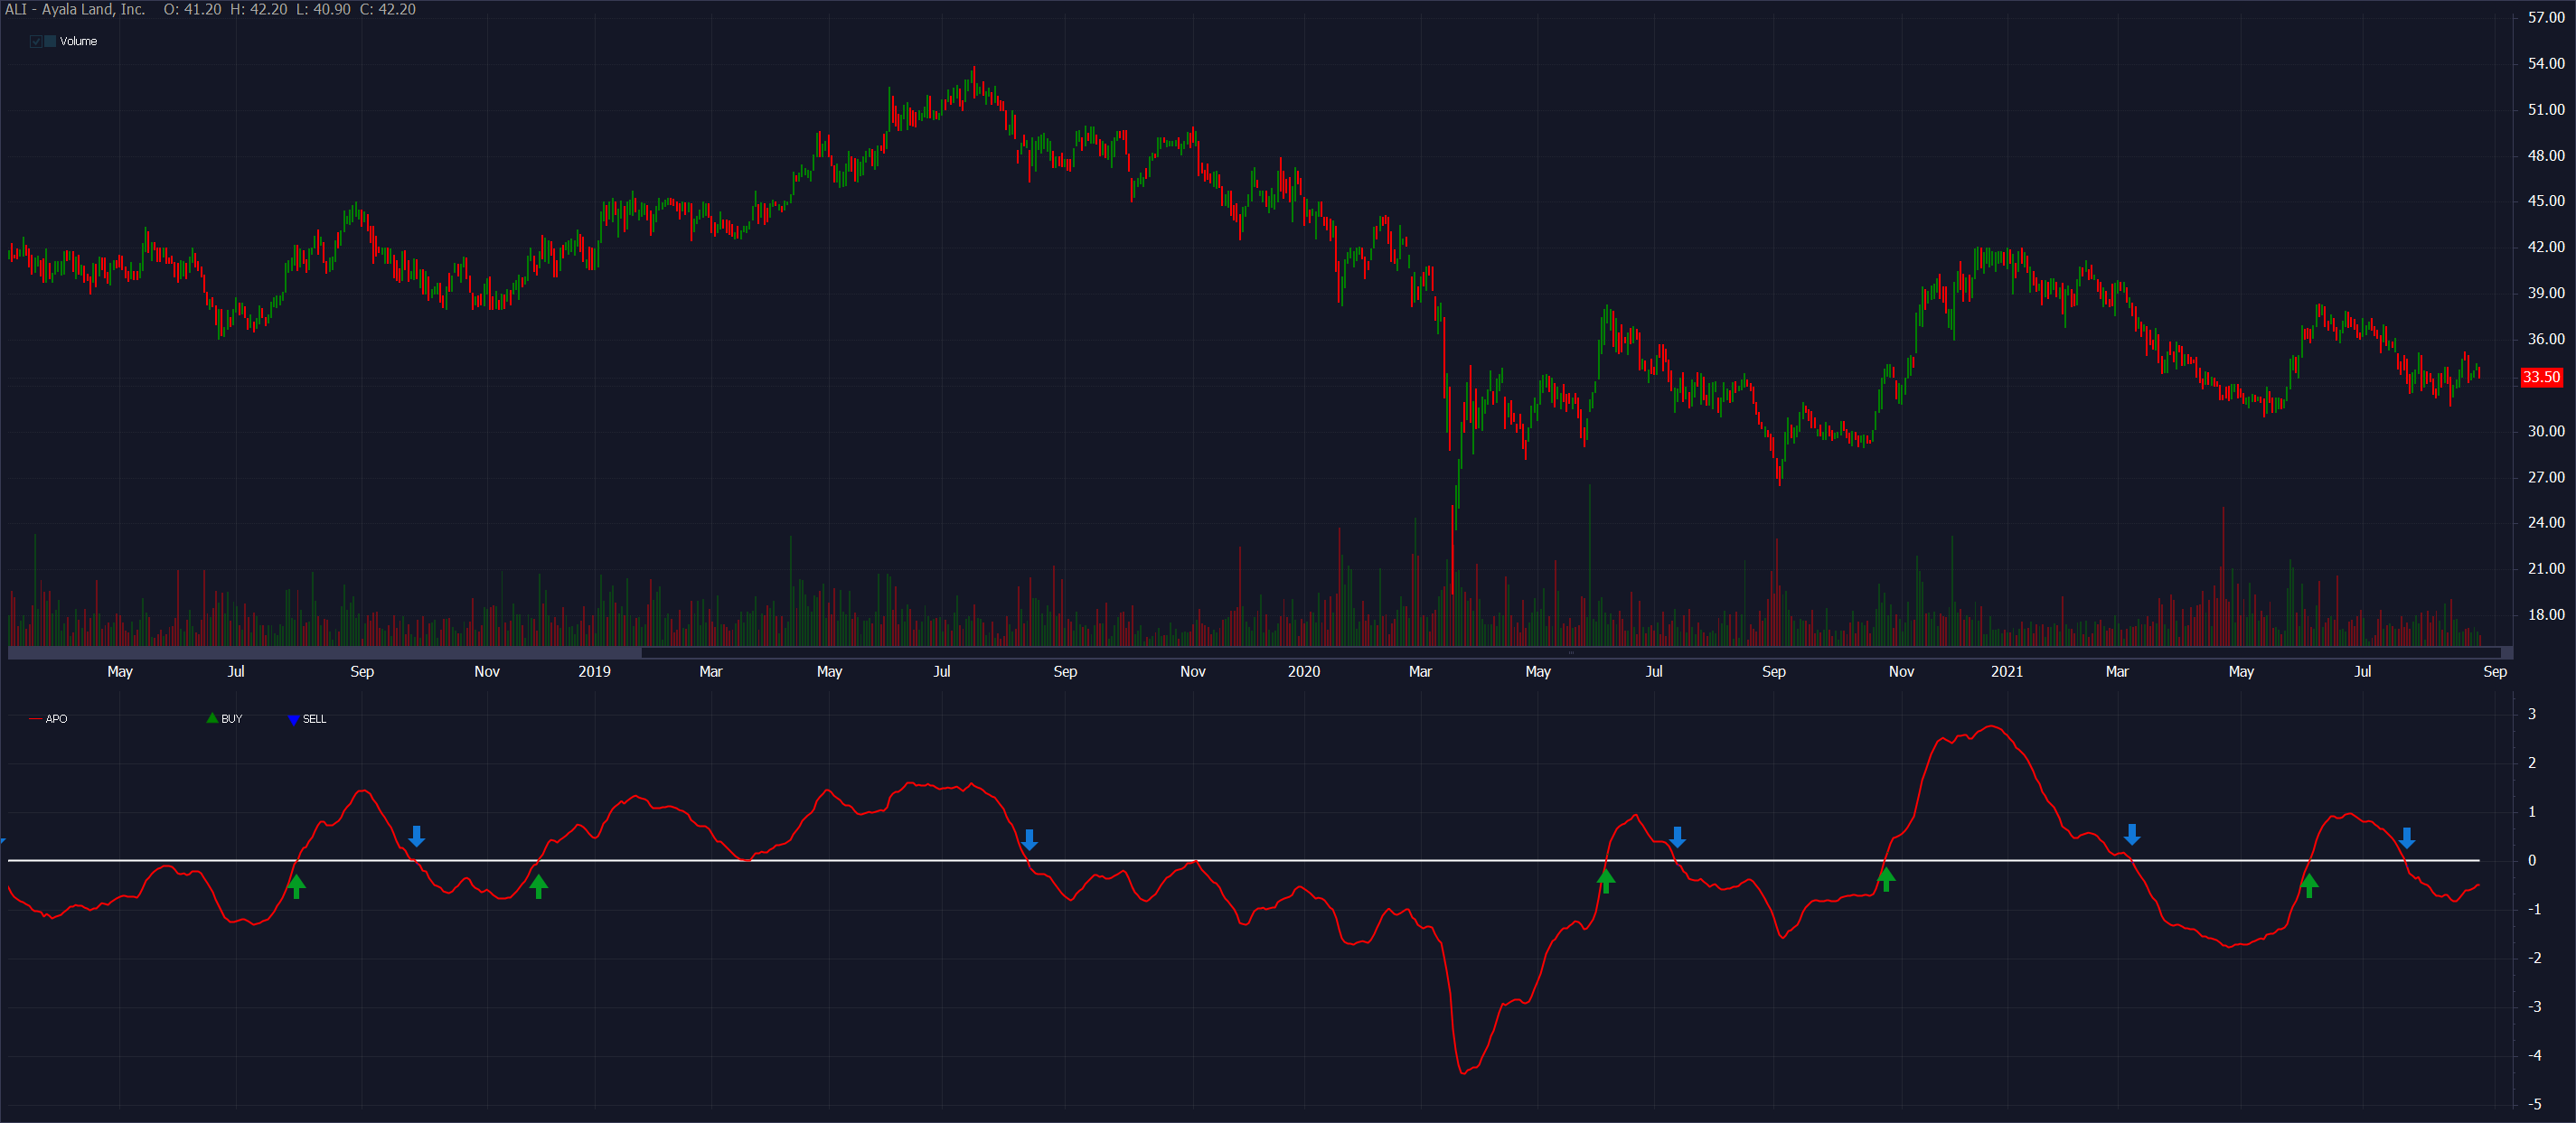This screenshot has width=2576, height=1123.
Task: Expand the APO indicator legend entry
Action: 56,718
